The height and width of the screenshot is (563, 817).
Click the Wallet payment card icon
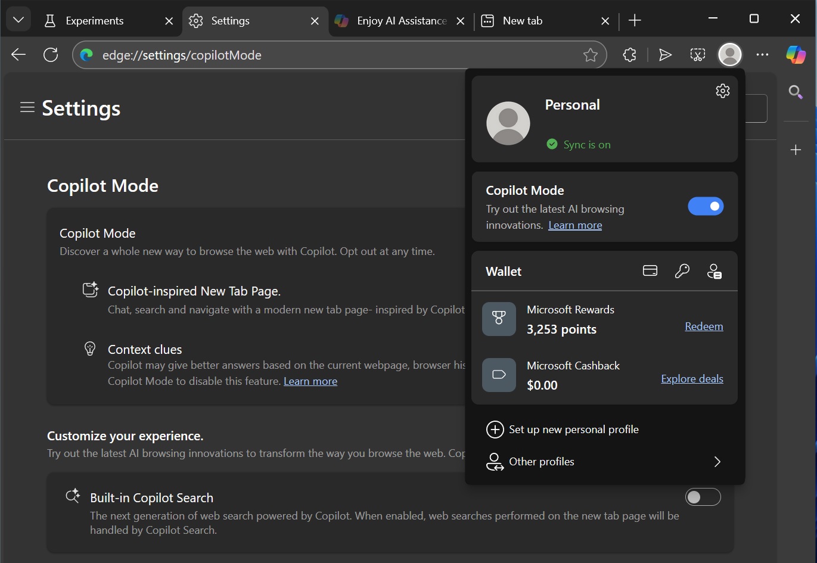(x=650, y=271)
